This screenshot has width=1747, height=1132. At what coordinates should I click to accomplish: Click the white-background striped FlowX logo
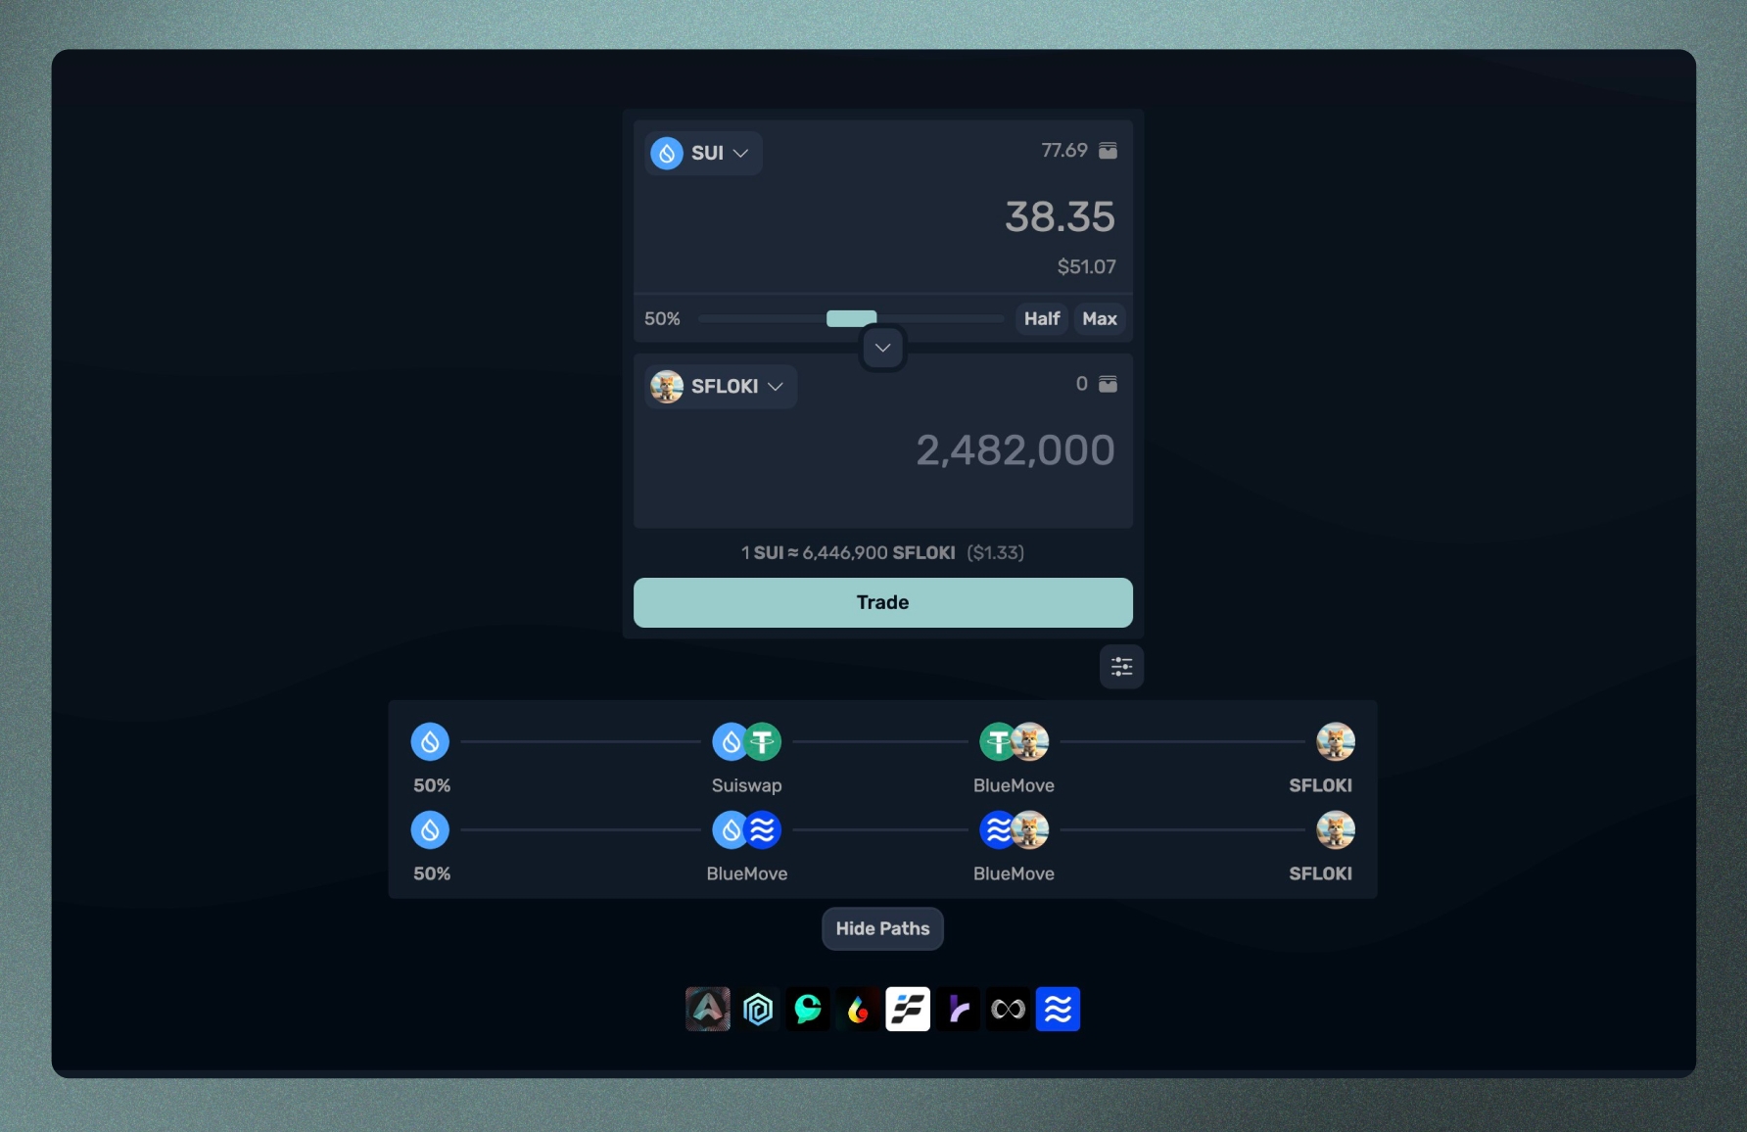click(x=908, y=1009)
